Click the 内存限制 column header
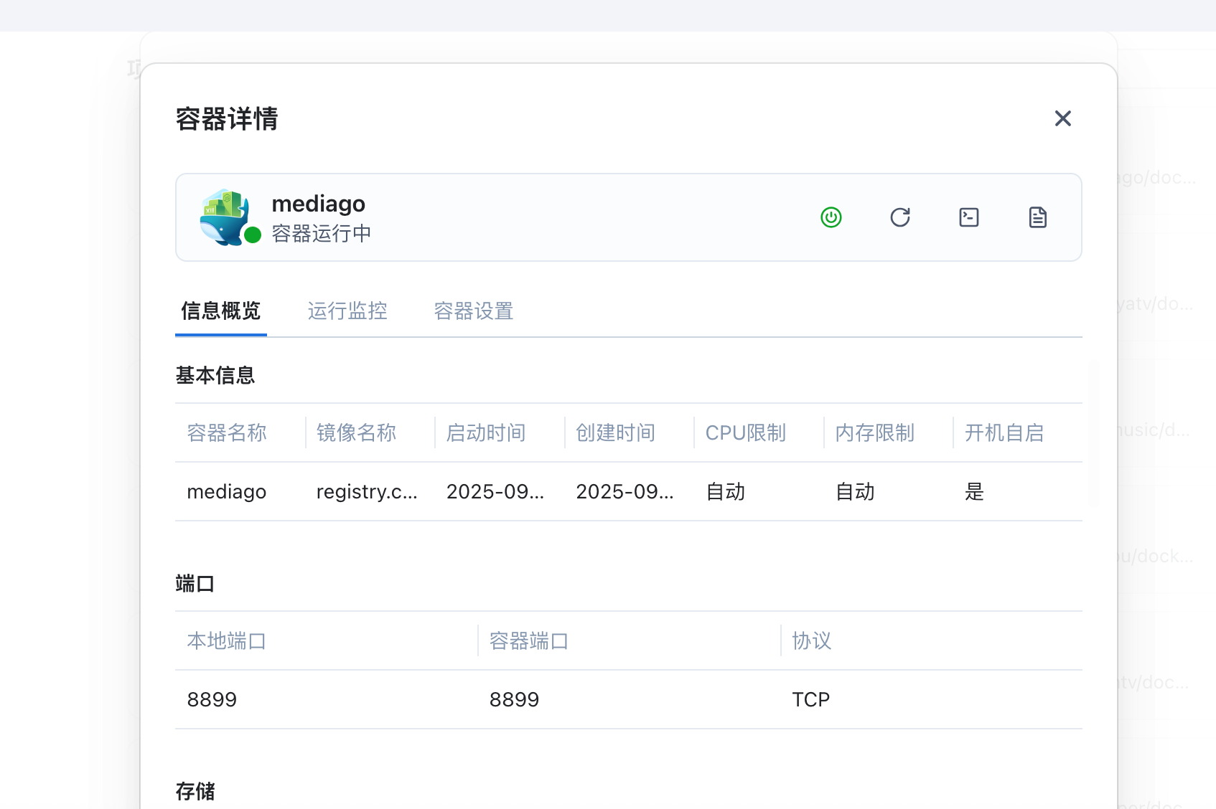Screen dimensions: 1216x809 click(x=874, y=433)
